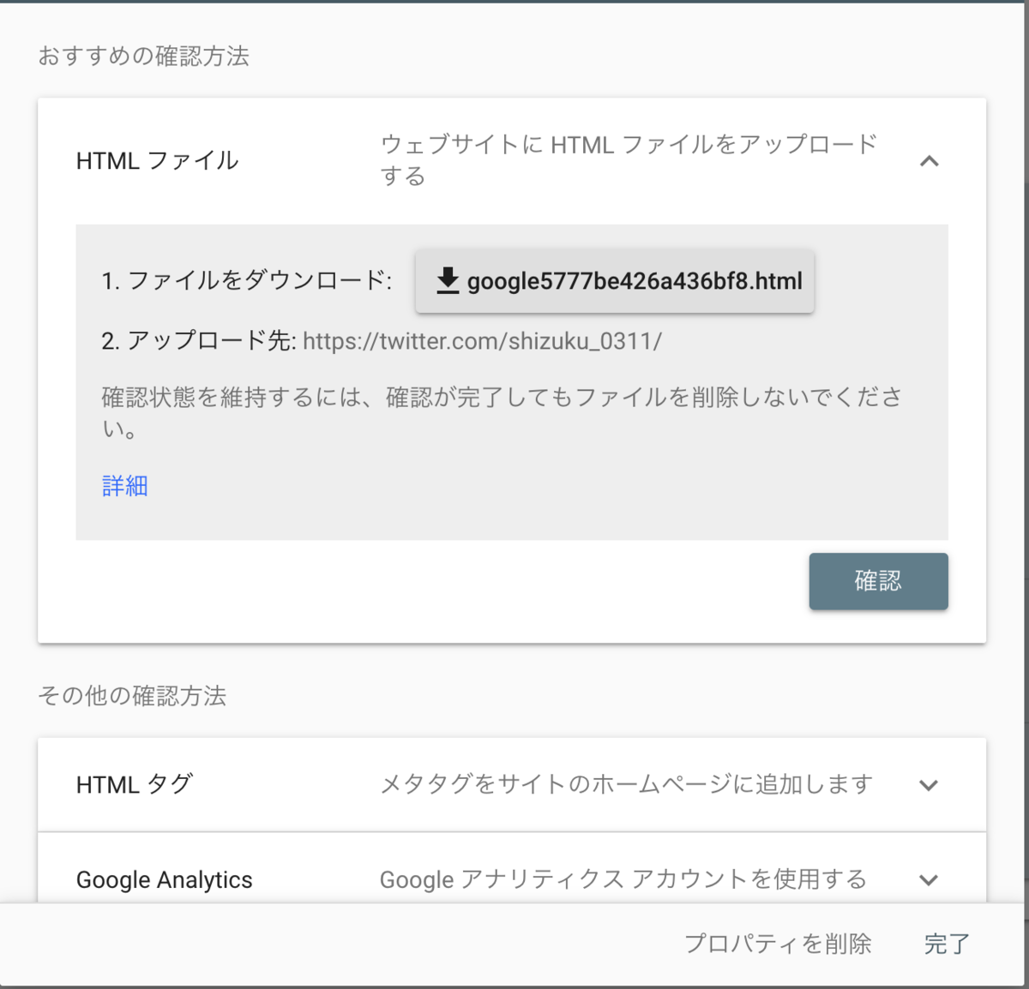
Task: Click 完了 to finish
Action: pyautogui.click(x=947, y=944)
